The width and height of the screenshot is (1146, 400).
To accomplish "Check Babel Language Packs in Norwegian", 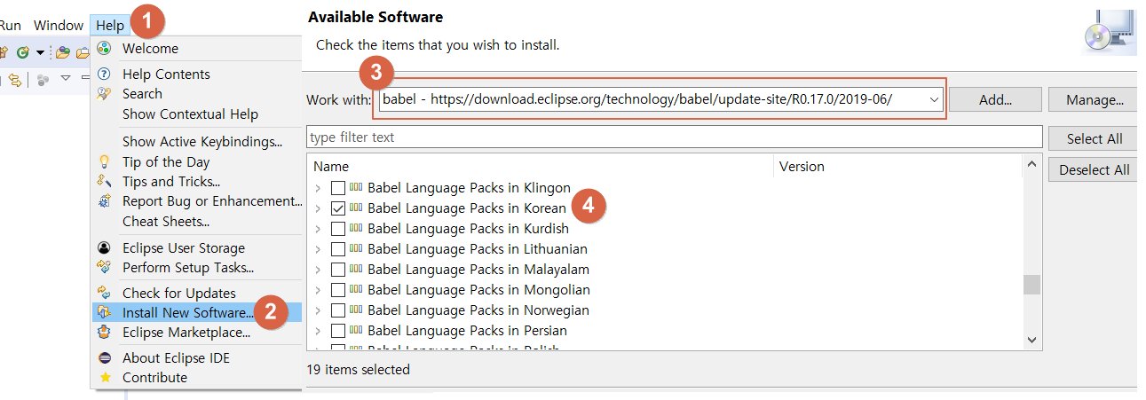I will [338, 310].
